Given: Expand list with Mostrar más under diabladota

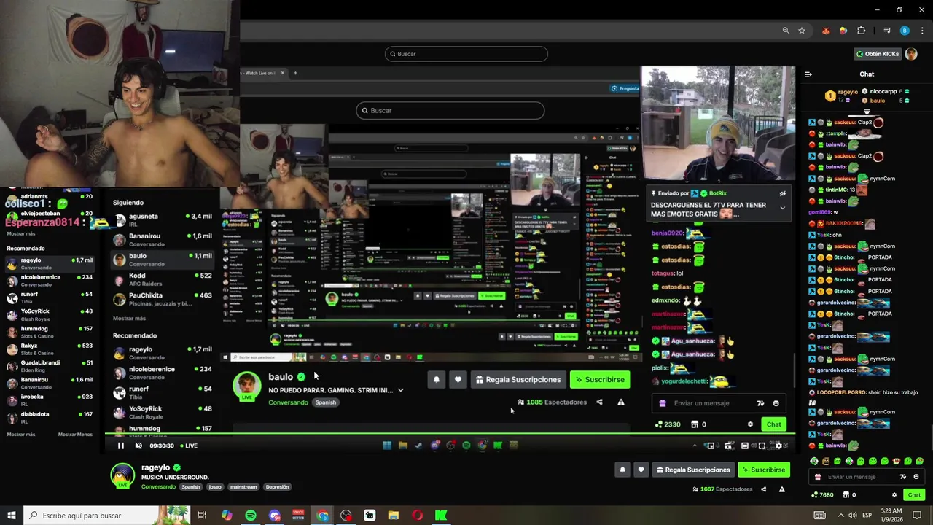Looking at the screenshot, I should [x=21, y=435].
